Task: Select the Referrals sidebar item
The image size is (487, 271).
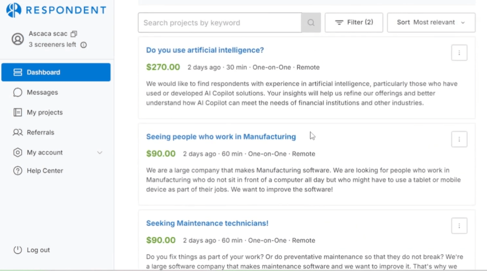Action: tap(40, 132)
